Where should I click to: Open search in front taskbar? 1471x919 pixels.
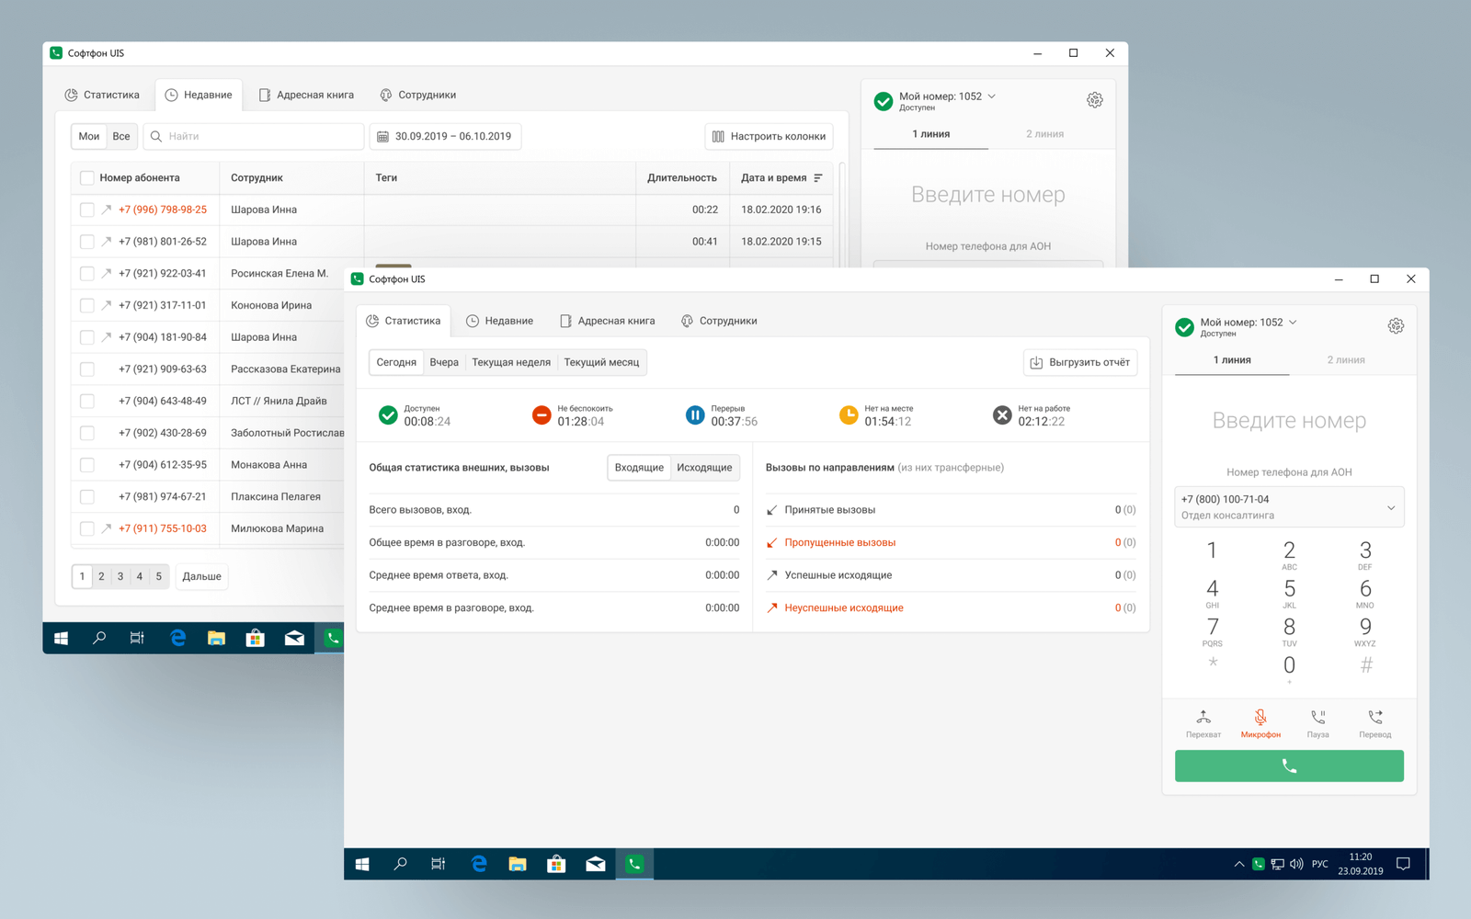click(x=400, y=864)
